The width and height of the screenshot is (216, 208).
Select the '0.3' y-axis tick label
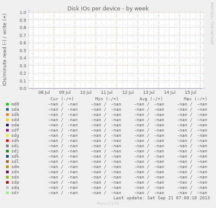[23, 66]
